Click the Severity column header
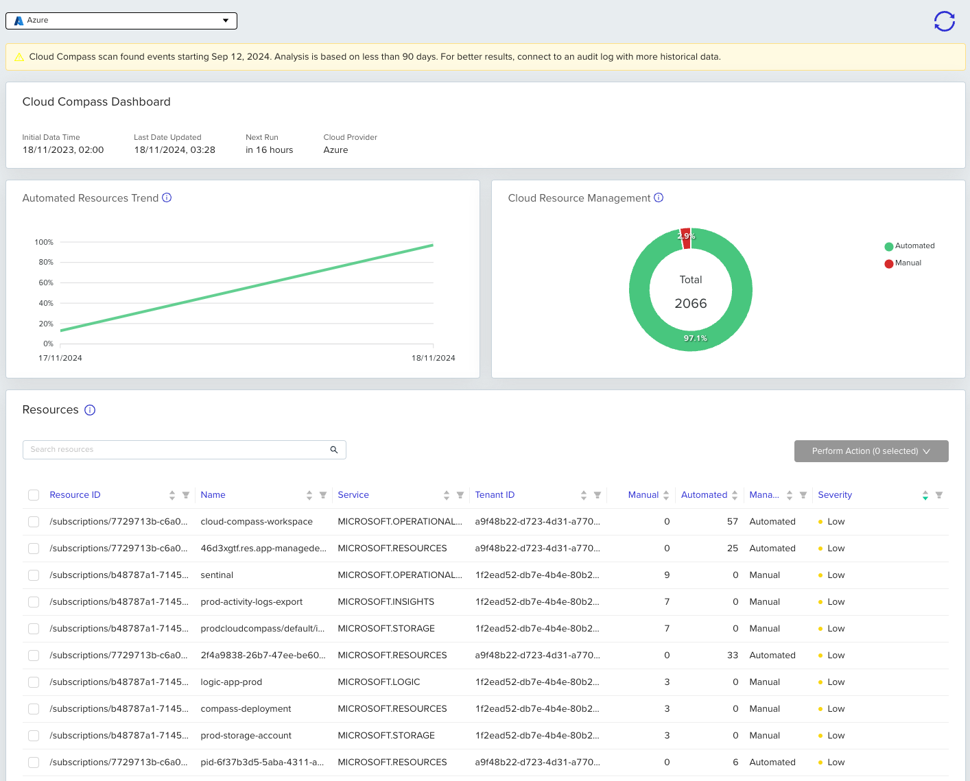Image resolution: width=970 pixels, height=781 pixels. [x=835, y=495]
